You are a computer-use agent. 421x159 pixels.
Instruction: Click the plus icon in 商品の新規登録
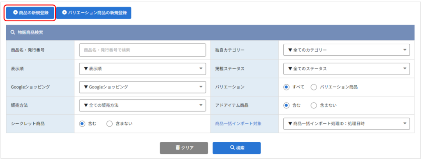[x=15, y=13]
